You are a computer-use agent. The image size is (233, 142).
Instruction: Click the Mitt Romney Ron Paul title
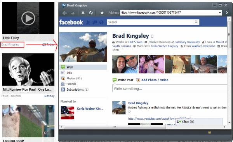[x=27, y=89]
